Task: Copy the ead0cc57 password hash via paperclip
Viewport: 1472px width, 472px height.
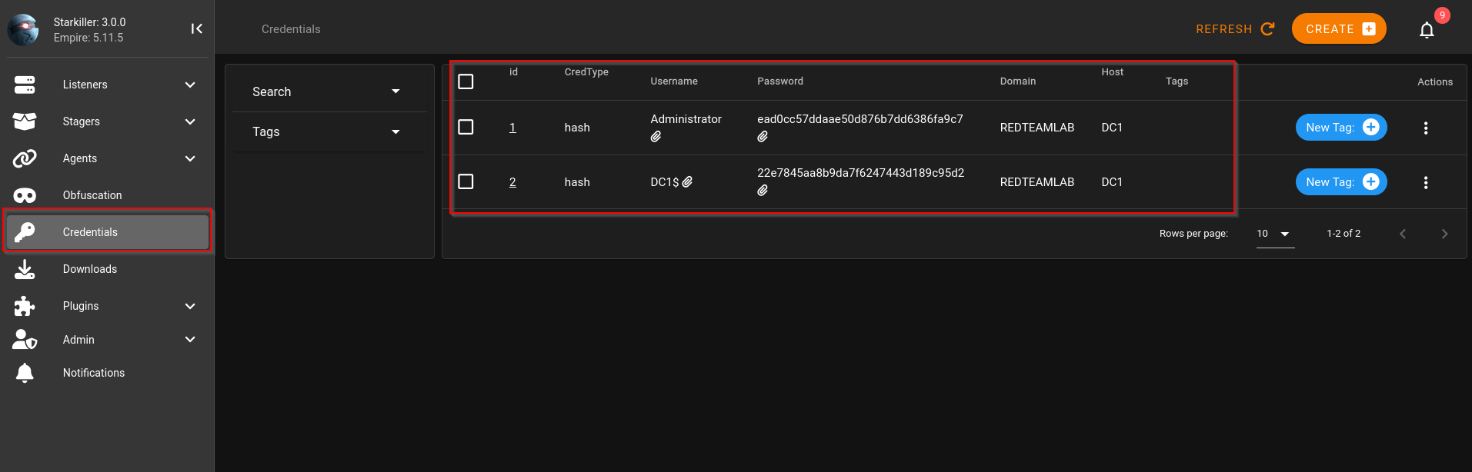Action: (763, 137)
